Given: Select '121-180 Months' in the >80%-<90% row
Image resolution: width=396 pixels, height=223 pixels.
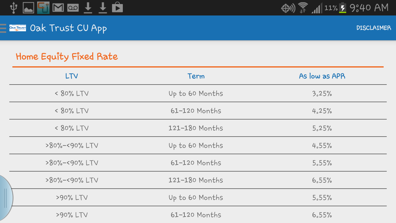Looking at the screenshot, I should (x=196, y=180).
